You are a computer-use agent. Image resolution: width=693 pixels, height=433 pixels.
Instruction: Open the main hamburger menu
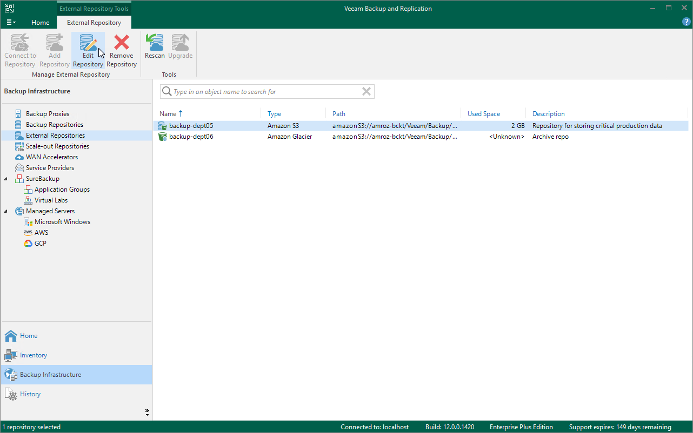point(11,22)
